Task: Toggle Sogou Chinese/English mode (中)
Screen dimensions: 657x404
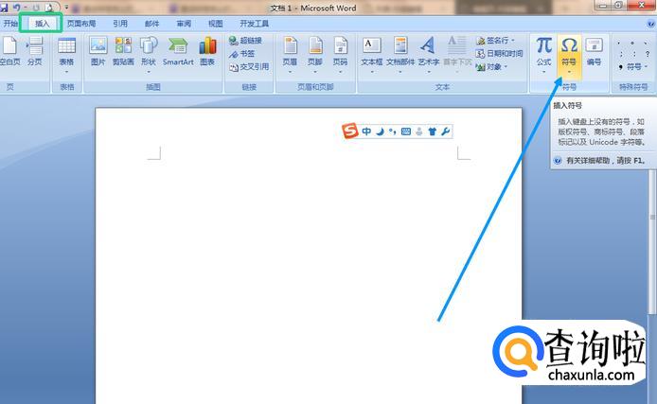Action: coord(366,132)
